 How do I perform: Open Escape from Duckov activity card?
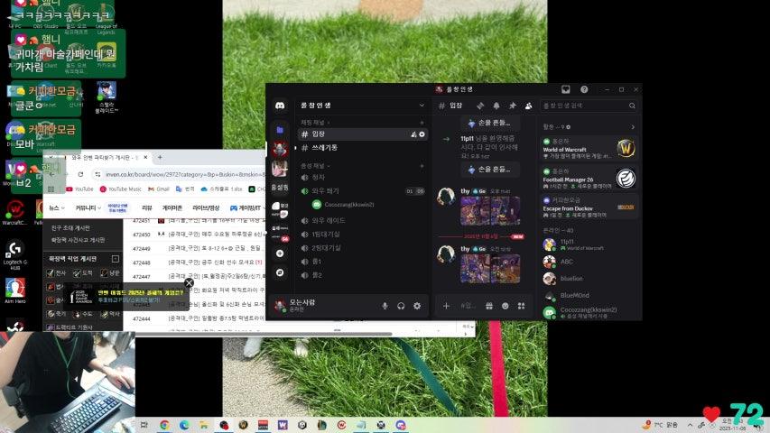[x=589, y=207]
